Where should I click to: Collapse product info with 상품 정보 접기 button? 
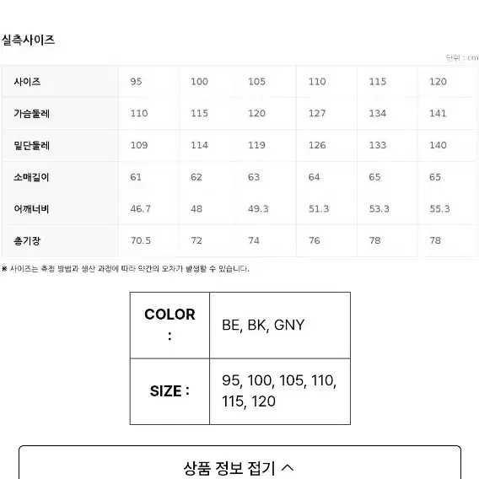pyautogui.click(x=239, y=464)
